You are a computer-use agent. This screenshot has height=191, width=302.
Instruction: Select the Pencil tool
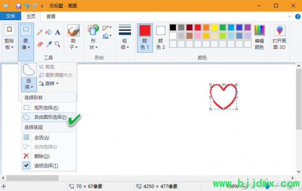(40, 32)
